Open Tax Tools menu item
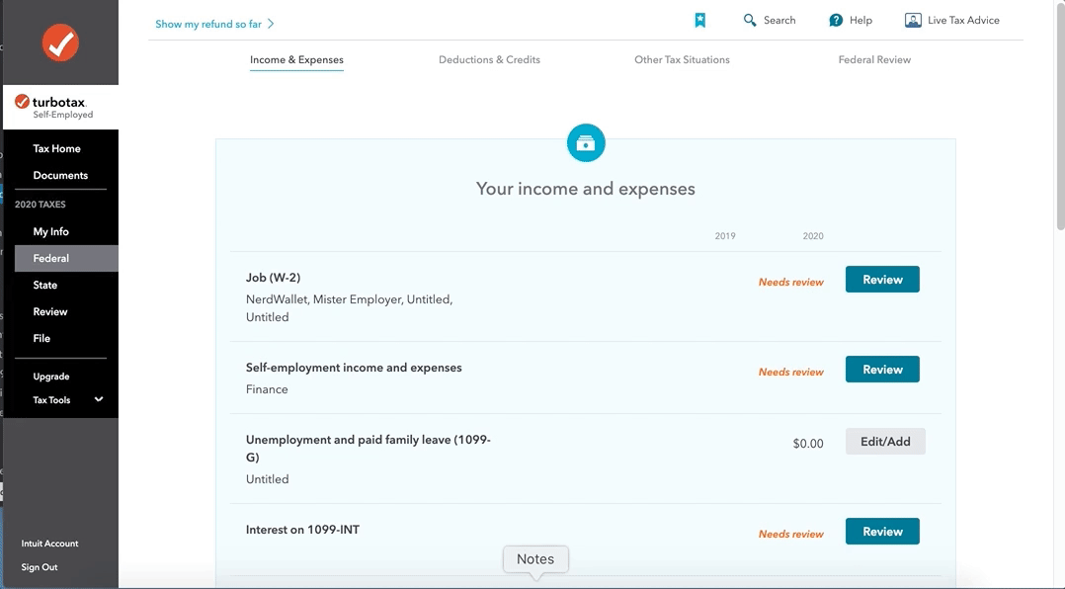Image resolution: width=1065 pixels, height=589 pixels. coord(51,400)
